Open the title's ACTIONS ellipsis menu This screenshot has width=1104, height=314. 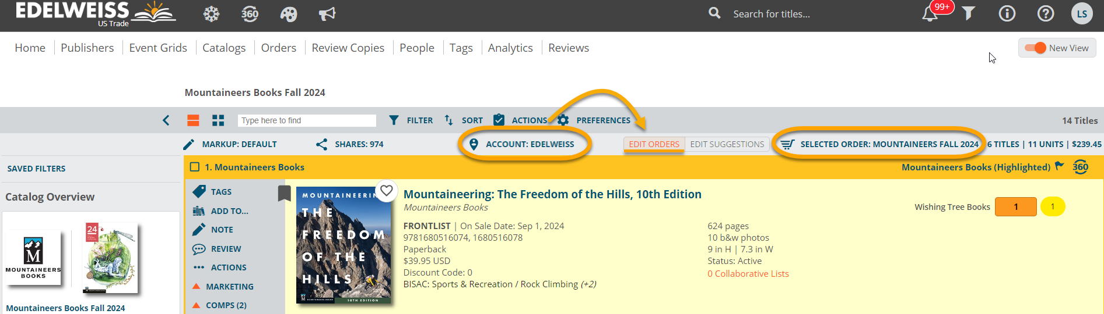[x=219, y=267]
